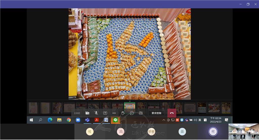
Task: Click the red recorder tray icon
Action: click(177, 120)
